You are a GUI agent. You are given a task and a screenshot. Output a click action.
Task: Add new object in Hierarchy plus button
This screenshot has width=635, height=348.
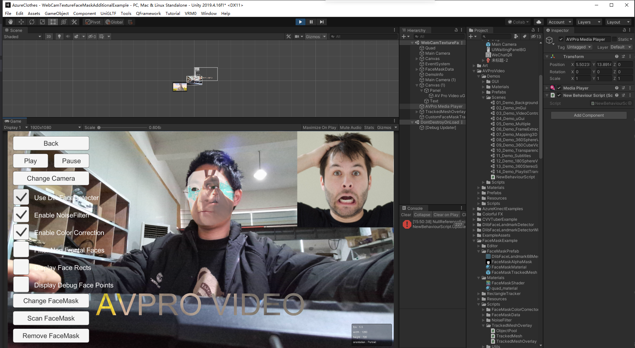(x=405, y=36)
